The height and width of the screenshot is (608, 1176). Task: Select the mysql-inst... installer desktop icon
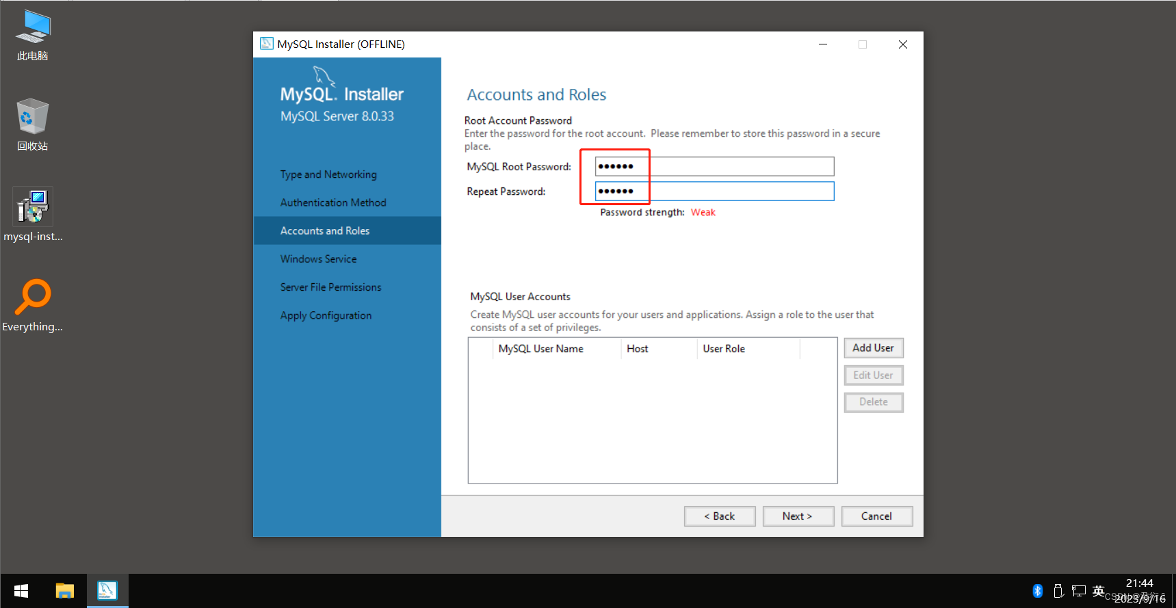click(x=33, y=215)
